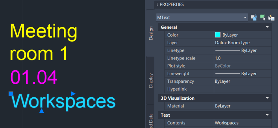Select the magenta 01.04 text
The height and width of the screenshot is (128, 278).
coord(34,77)
